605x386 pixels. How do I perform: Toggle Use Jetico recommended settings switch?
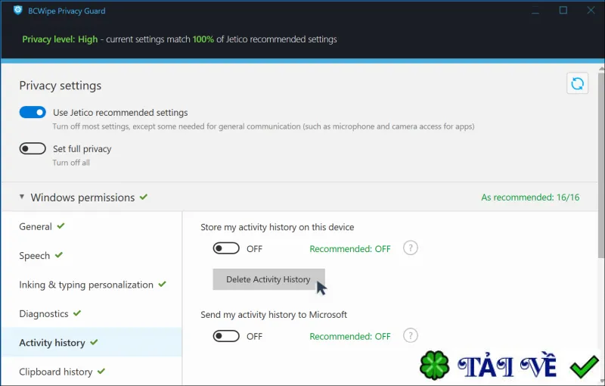pyautogui.click(x=33, y=112)
